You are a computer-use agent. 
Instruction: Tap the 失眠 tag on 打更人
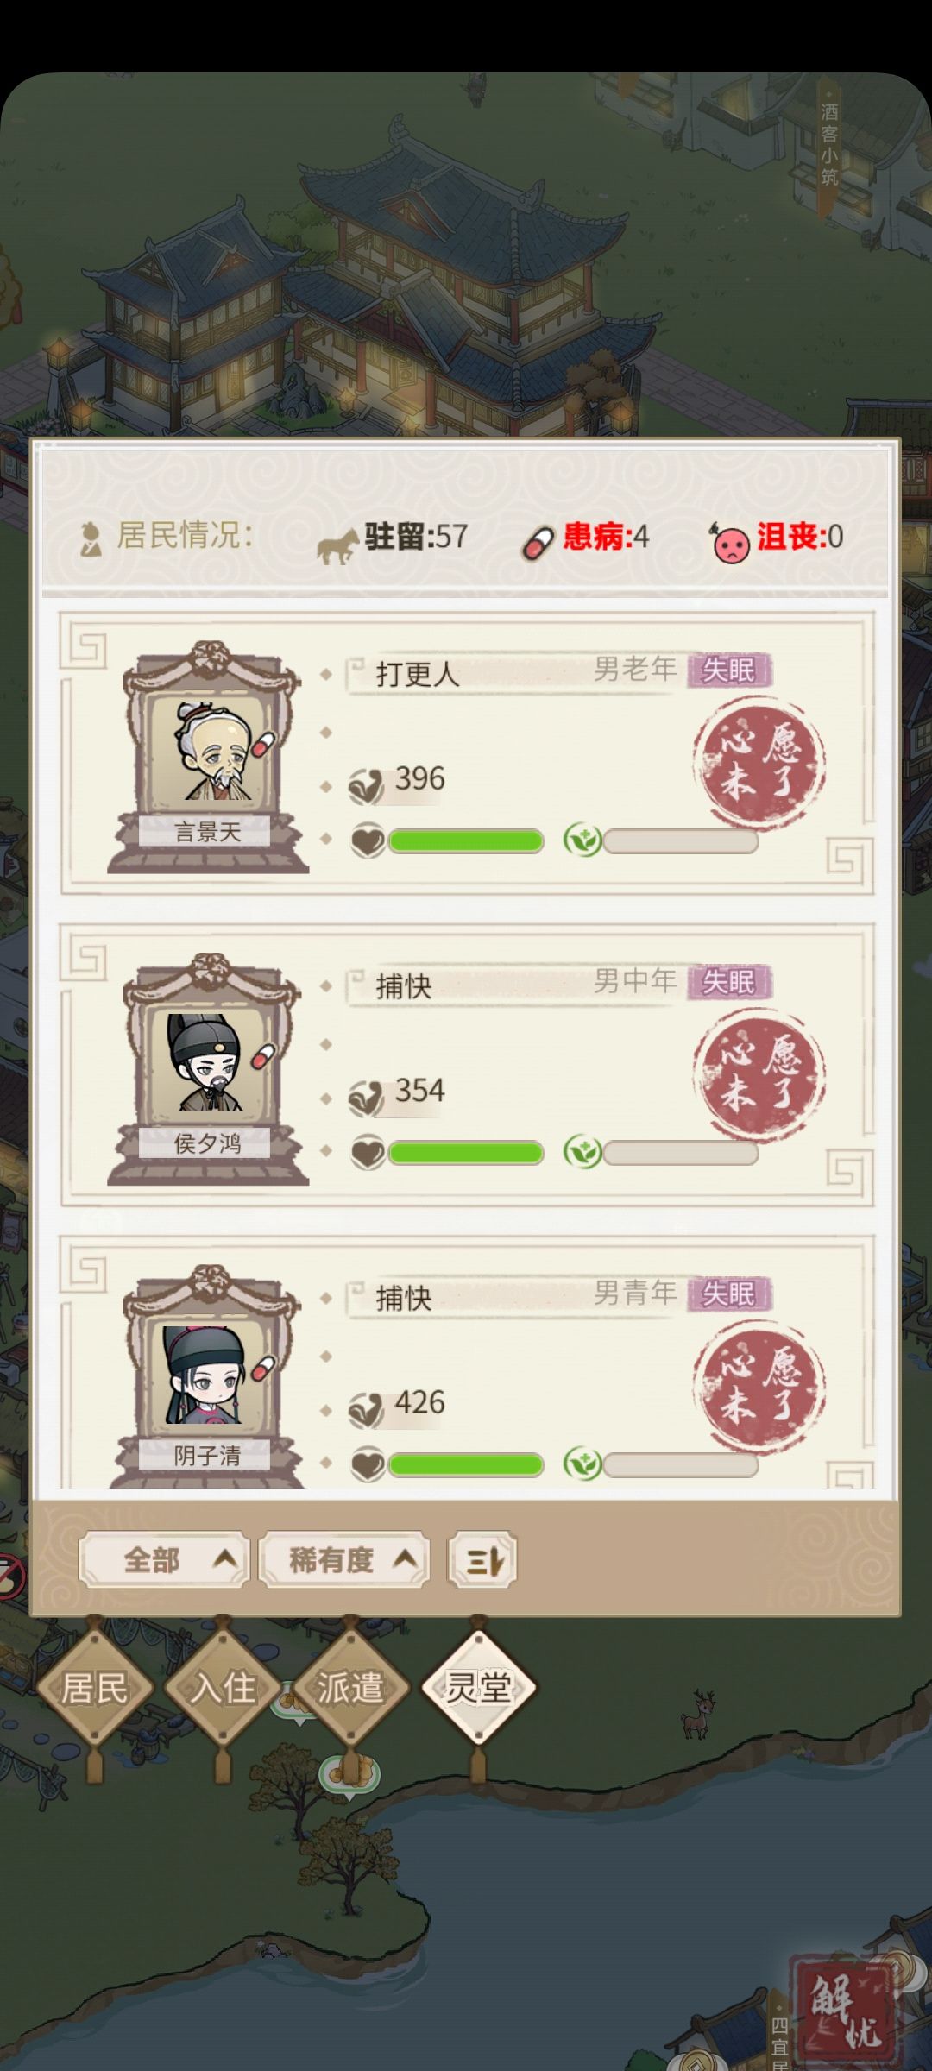pyautogui.click(x=729, y=670)
